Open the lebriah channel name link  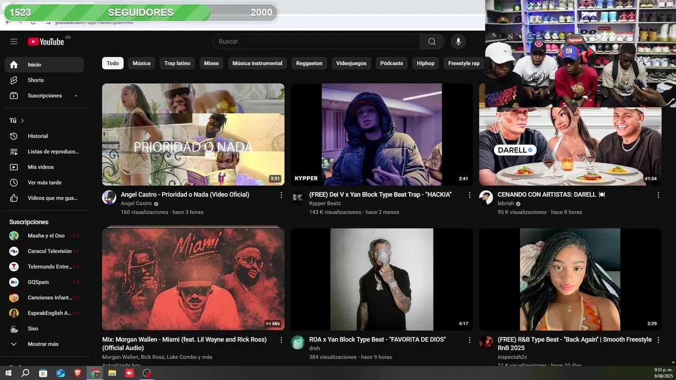(506, 204)
